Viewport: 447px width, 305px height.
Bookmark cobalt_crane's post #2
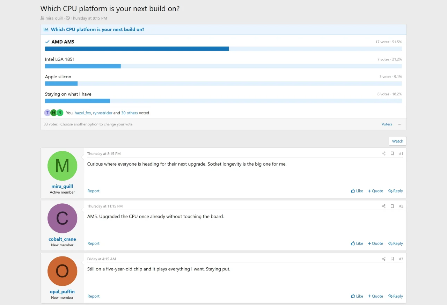click(x=392, y=206)
